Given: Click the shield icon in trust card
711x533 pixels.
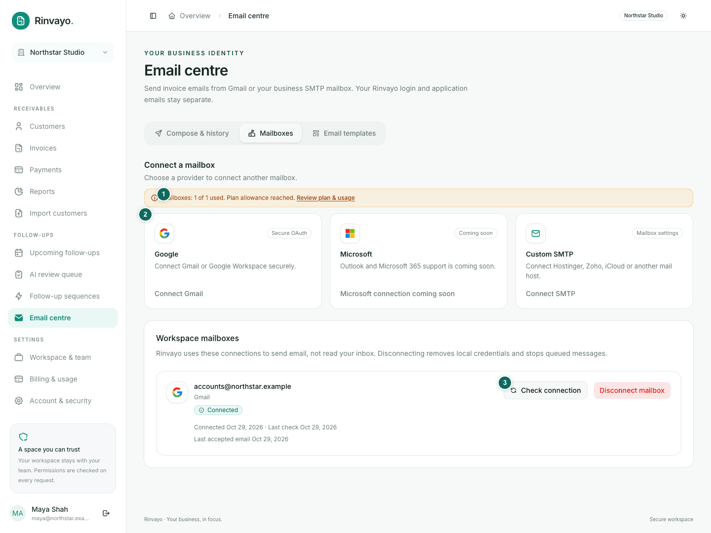Looking at the screenshot, I should (23, 437).
